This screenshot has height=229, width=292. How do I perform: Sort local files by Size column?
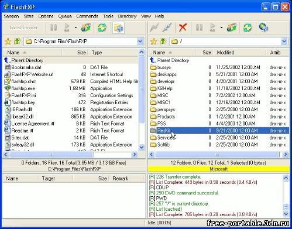(75, 53)
